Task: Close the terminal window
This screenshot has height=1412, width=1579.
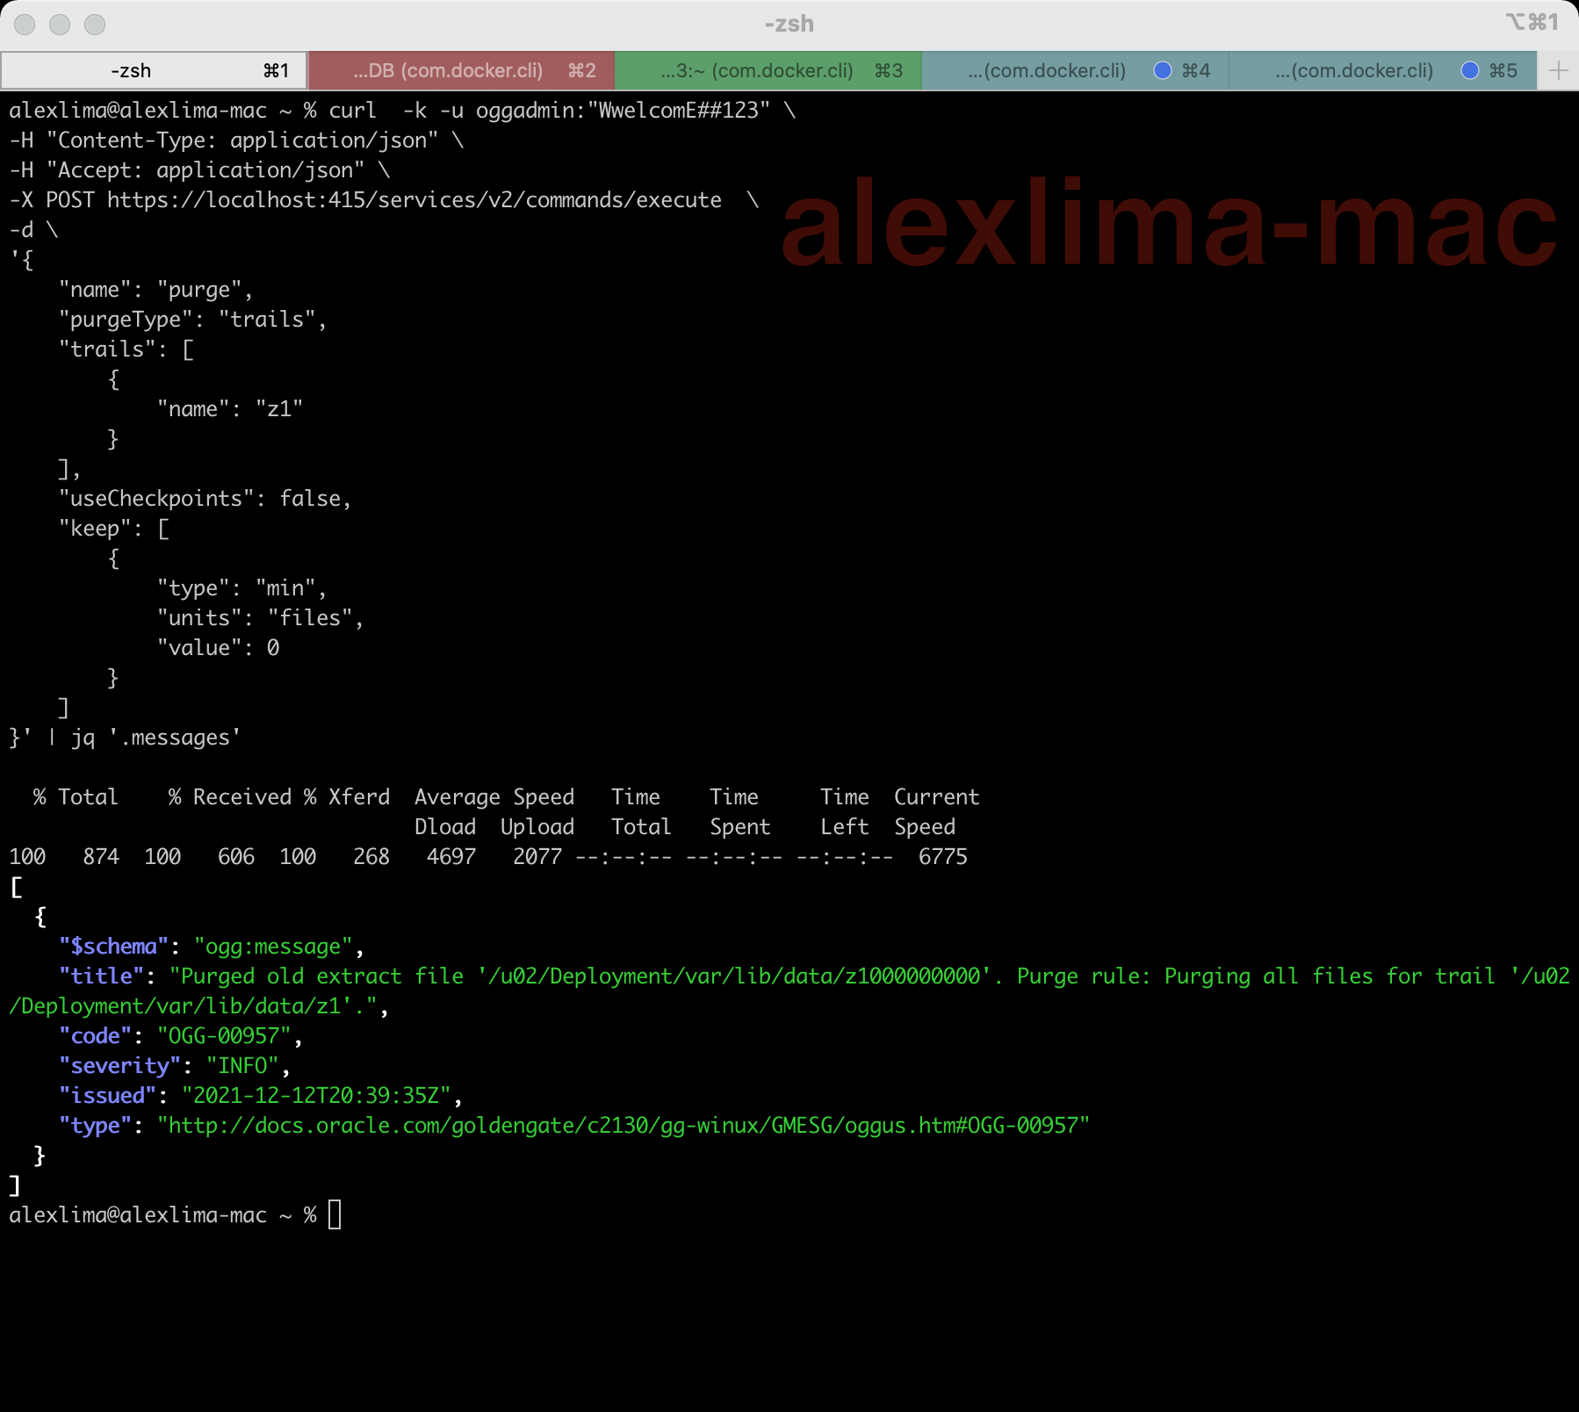Action: (x=25, y=24)
